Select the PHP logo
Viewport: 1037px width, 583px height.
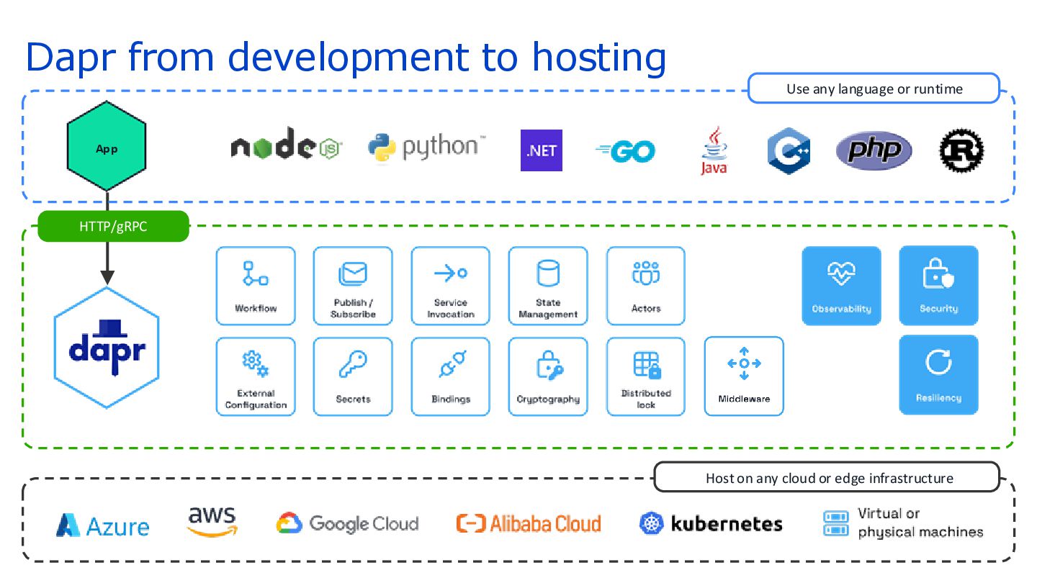coord(874,150)
